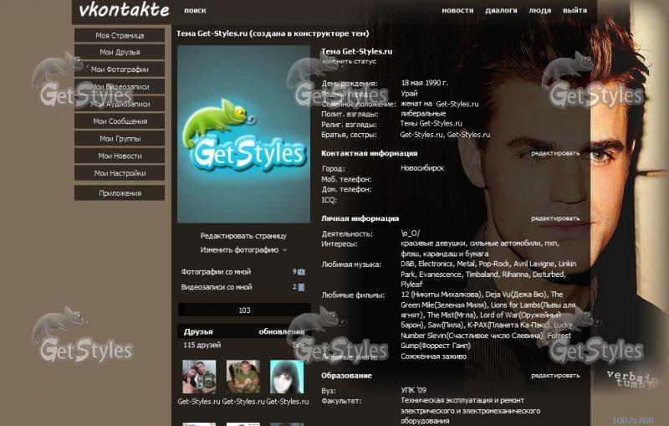Click the large GetStyles profile photo
The image size is (669, 426).
243,135
